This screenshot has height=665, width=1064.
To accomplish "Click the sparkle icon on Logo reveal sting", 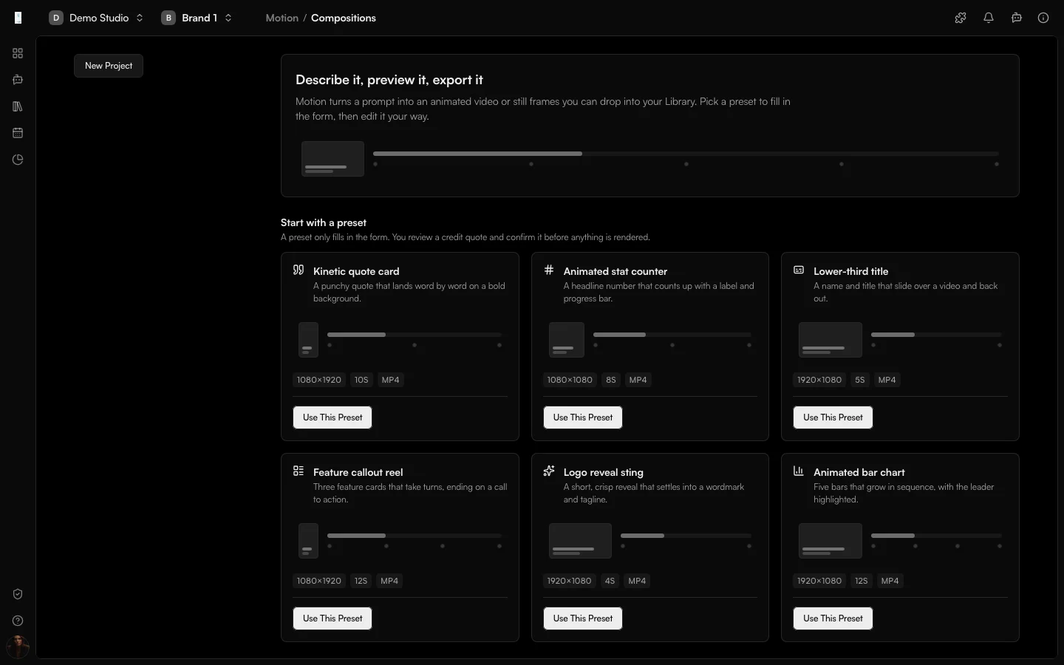I will pyautogui.click(x=549, y=471).
